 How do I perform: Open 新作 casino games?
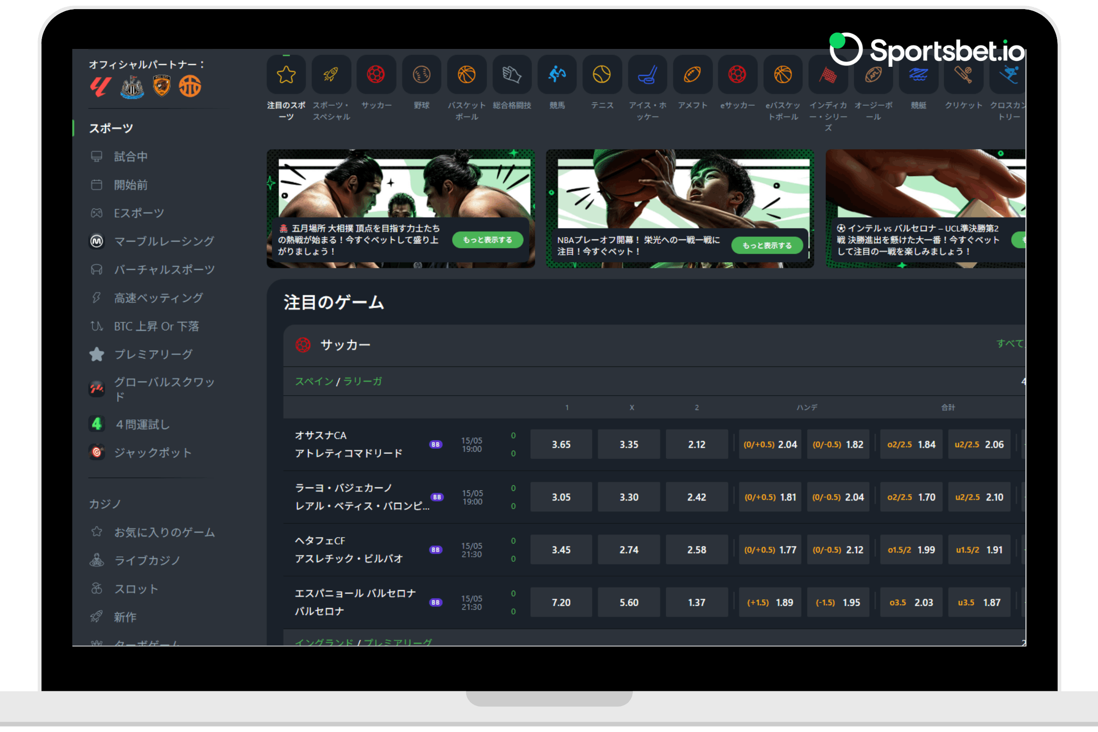[x=113, y=617]
